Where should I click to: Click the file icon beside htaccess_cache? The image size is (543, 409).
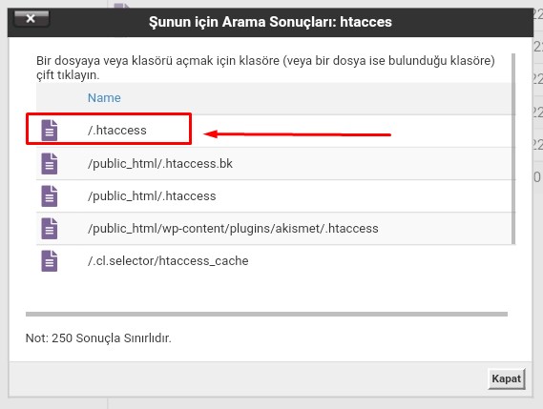50,261
